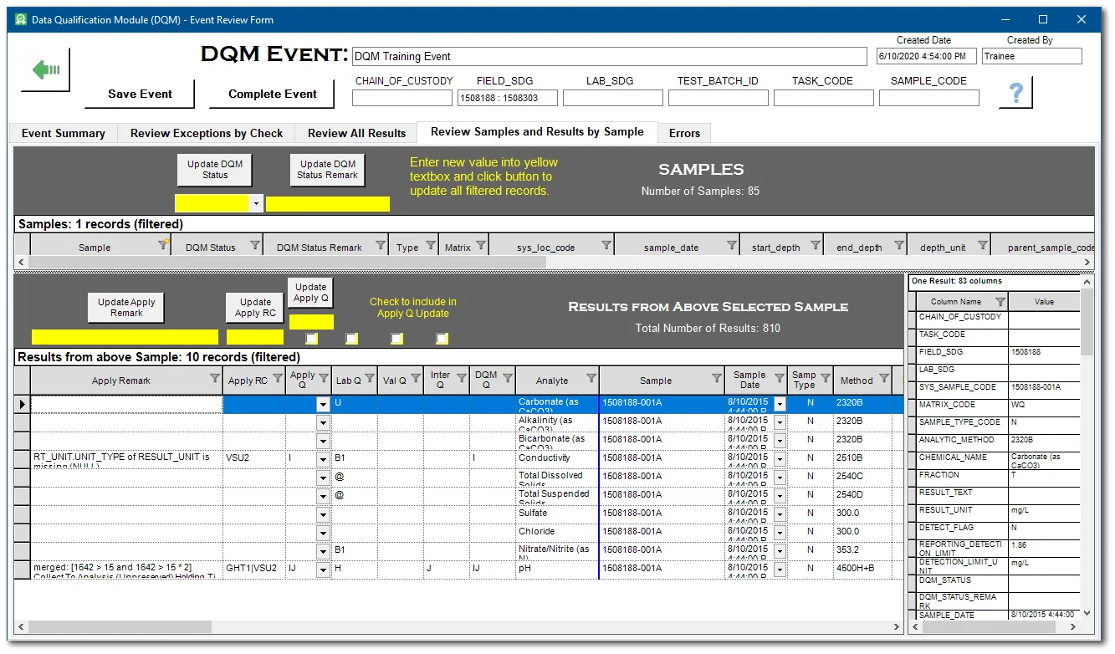Open filter for DQM Status Remark column
This screenshot has width=1115, height=654.
click(x=381, y=246)
